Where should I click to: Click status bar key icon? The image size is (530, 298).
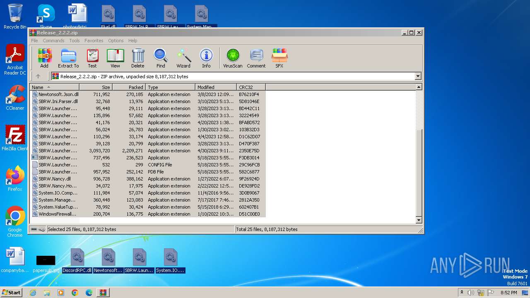42,229
